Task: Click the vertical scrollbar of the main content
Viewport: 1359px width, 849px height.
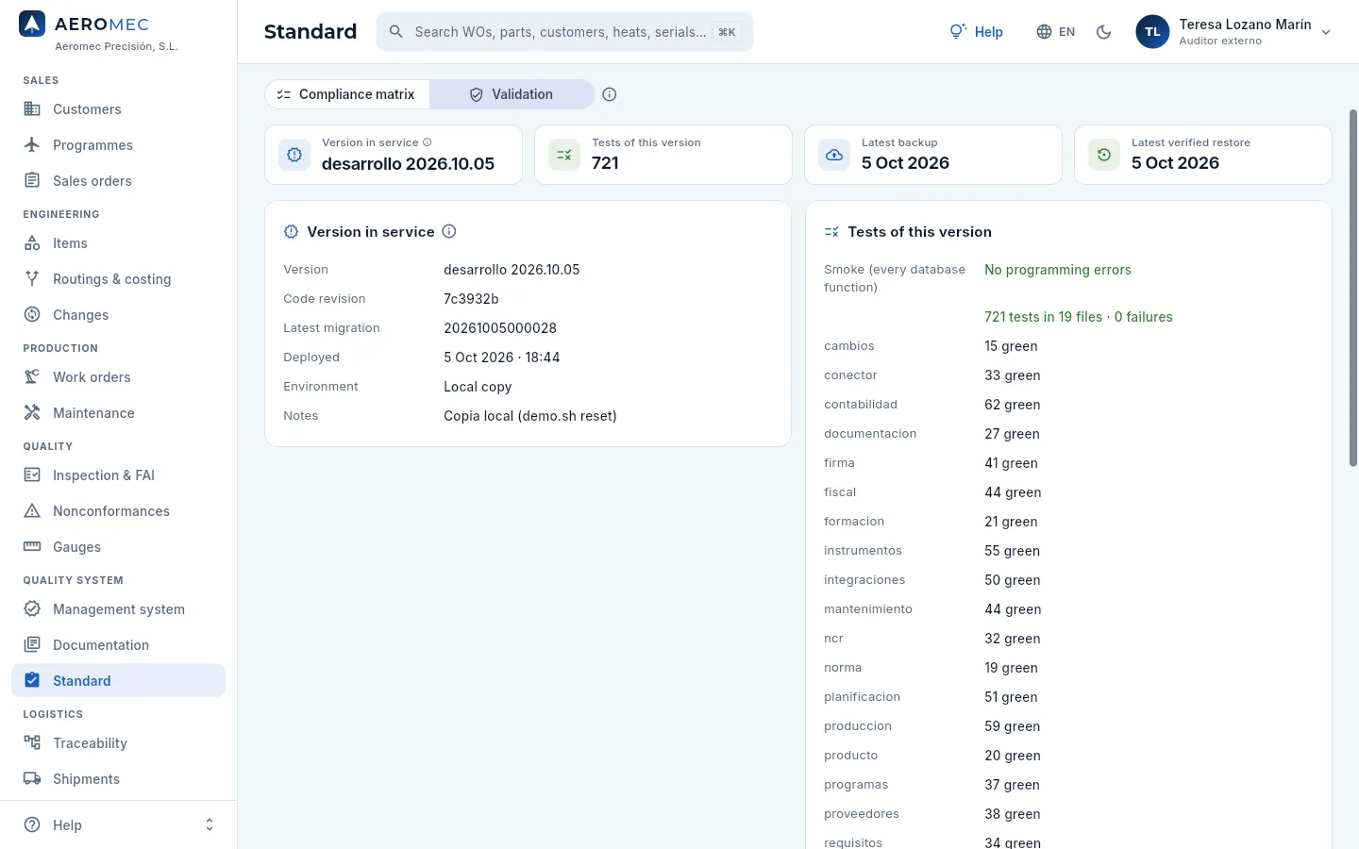Action: tap(1352, 288)
